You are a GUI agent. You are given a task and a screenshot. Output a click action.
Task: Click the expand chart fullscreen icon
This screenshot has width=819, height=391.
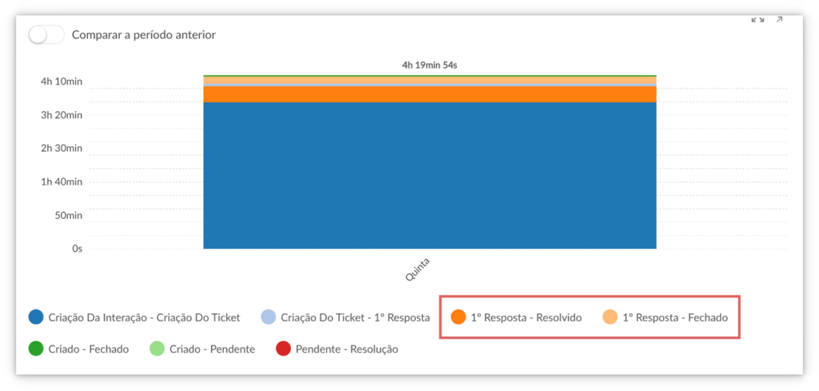coord(757,20)
